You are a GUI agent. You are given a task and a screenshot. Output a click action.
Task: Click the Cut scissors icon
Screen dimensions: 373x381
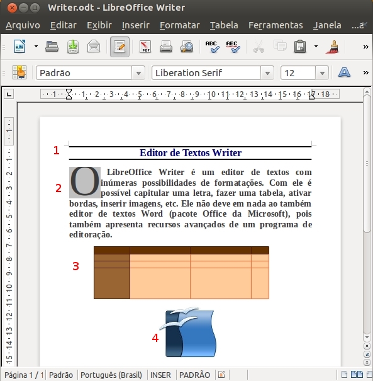(259, 47)
